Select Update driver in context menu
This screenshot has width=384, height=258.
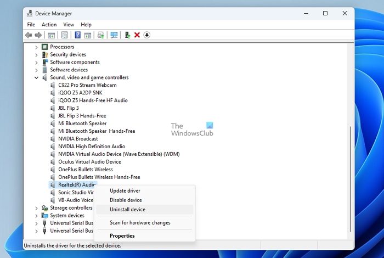tap(125, 191)
